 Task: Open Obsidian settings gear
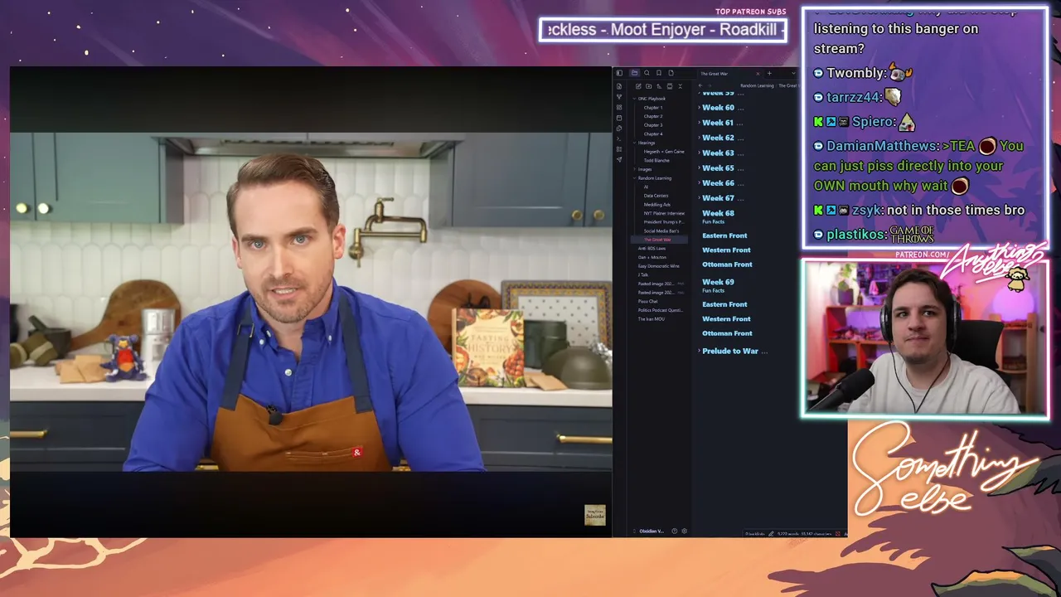pos(684,531)
